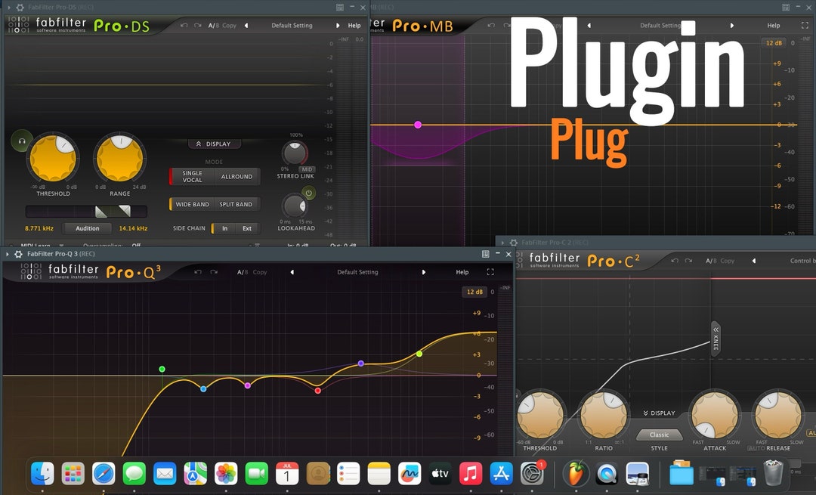Image resolution: width=816 pixels, height=495 pixels.
Task: Select the red EQ band dot in Pro-Q 3
Action: [317, 391]
